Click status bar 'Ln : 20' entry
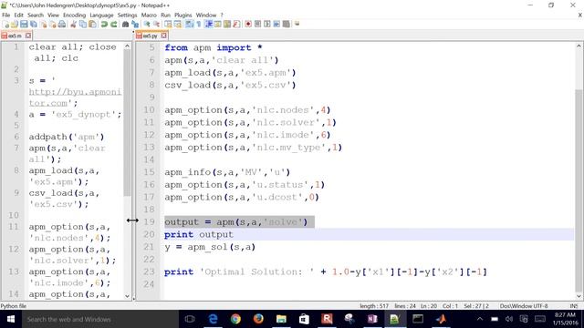584x328 pixels. click(428, 306)
